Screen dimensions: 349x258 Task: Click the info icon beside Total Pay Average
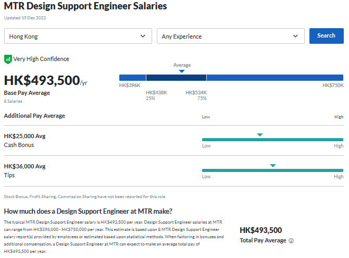291,241
